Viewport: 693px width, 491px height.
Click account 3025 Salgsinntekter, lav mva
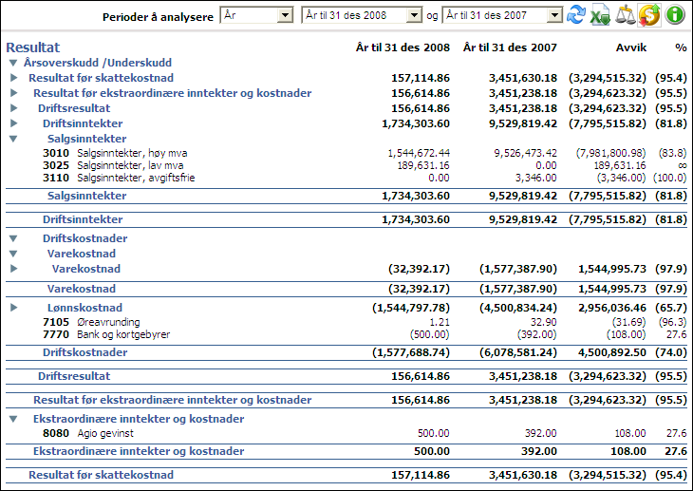tap(113, 165)
